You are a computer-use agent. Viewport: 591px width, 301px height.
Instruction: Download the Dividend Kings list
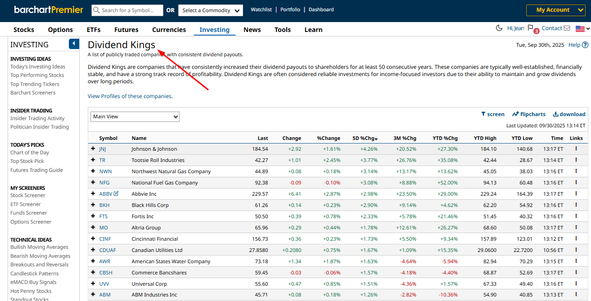click(569, 114)
